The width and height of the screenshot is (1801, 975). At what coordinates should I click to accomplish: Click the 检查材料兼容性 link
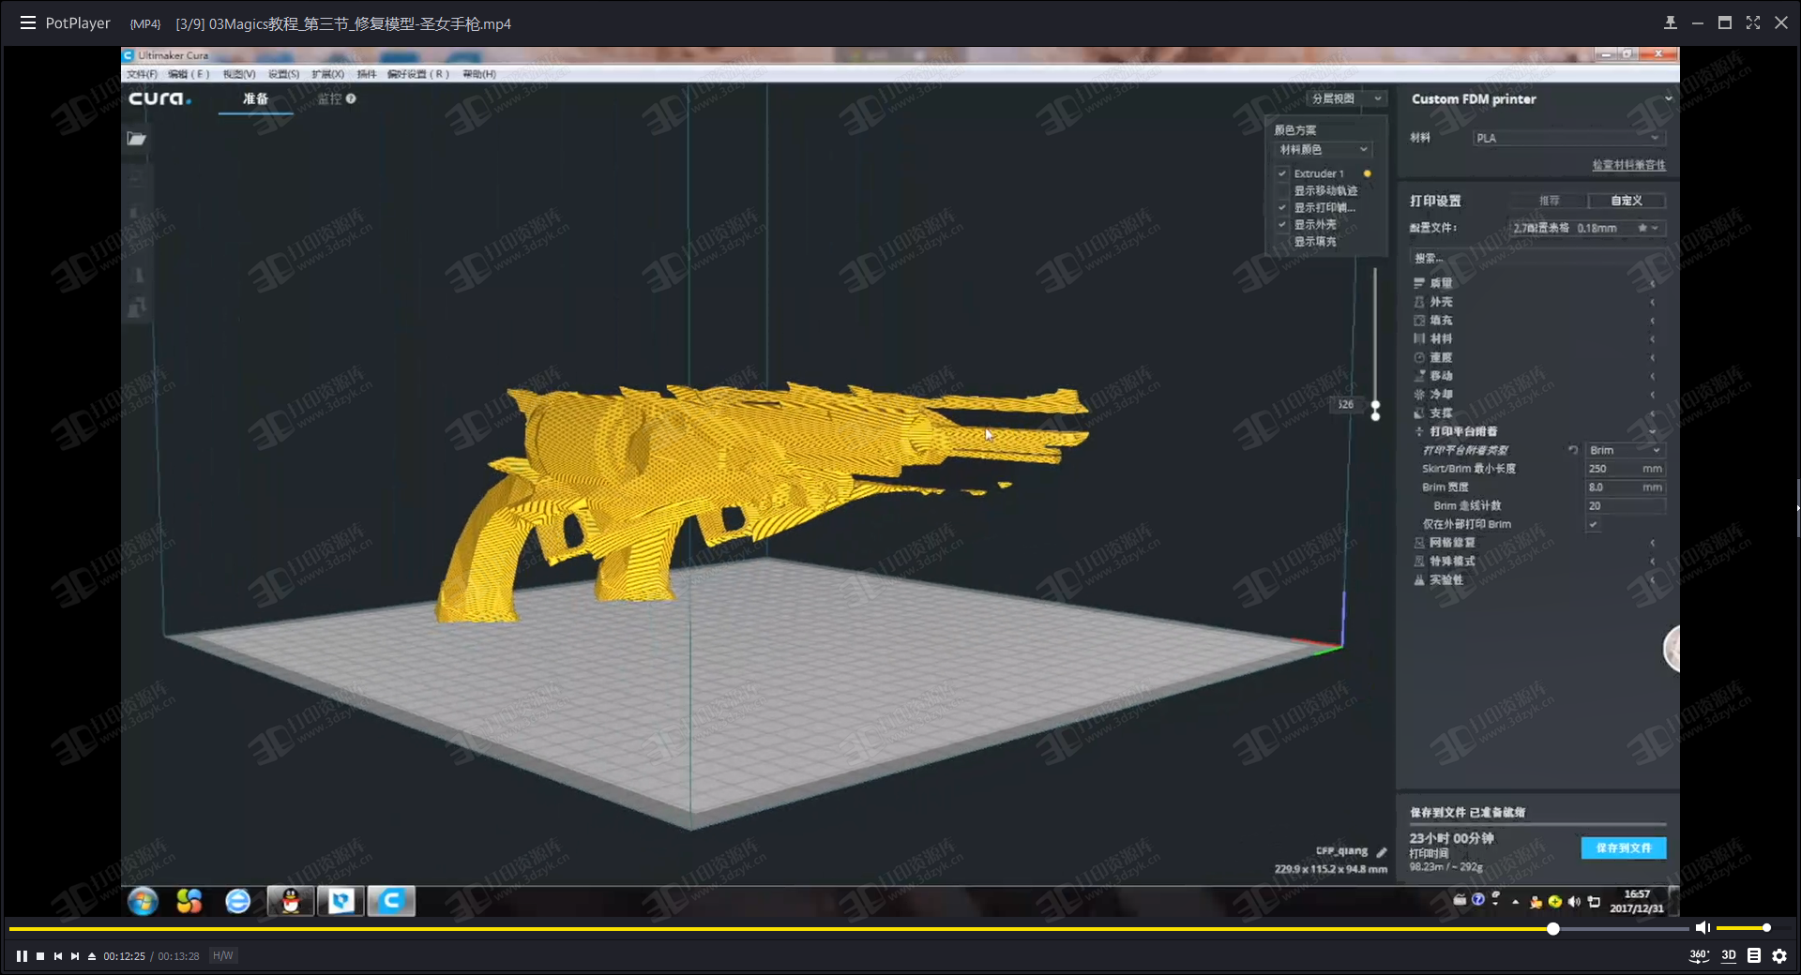pos(1628,165)
